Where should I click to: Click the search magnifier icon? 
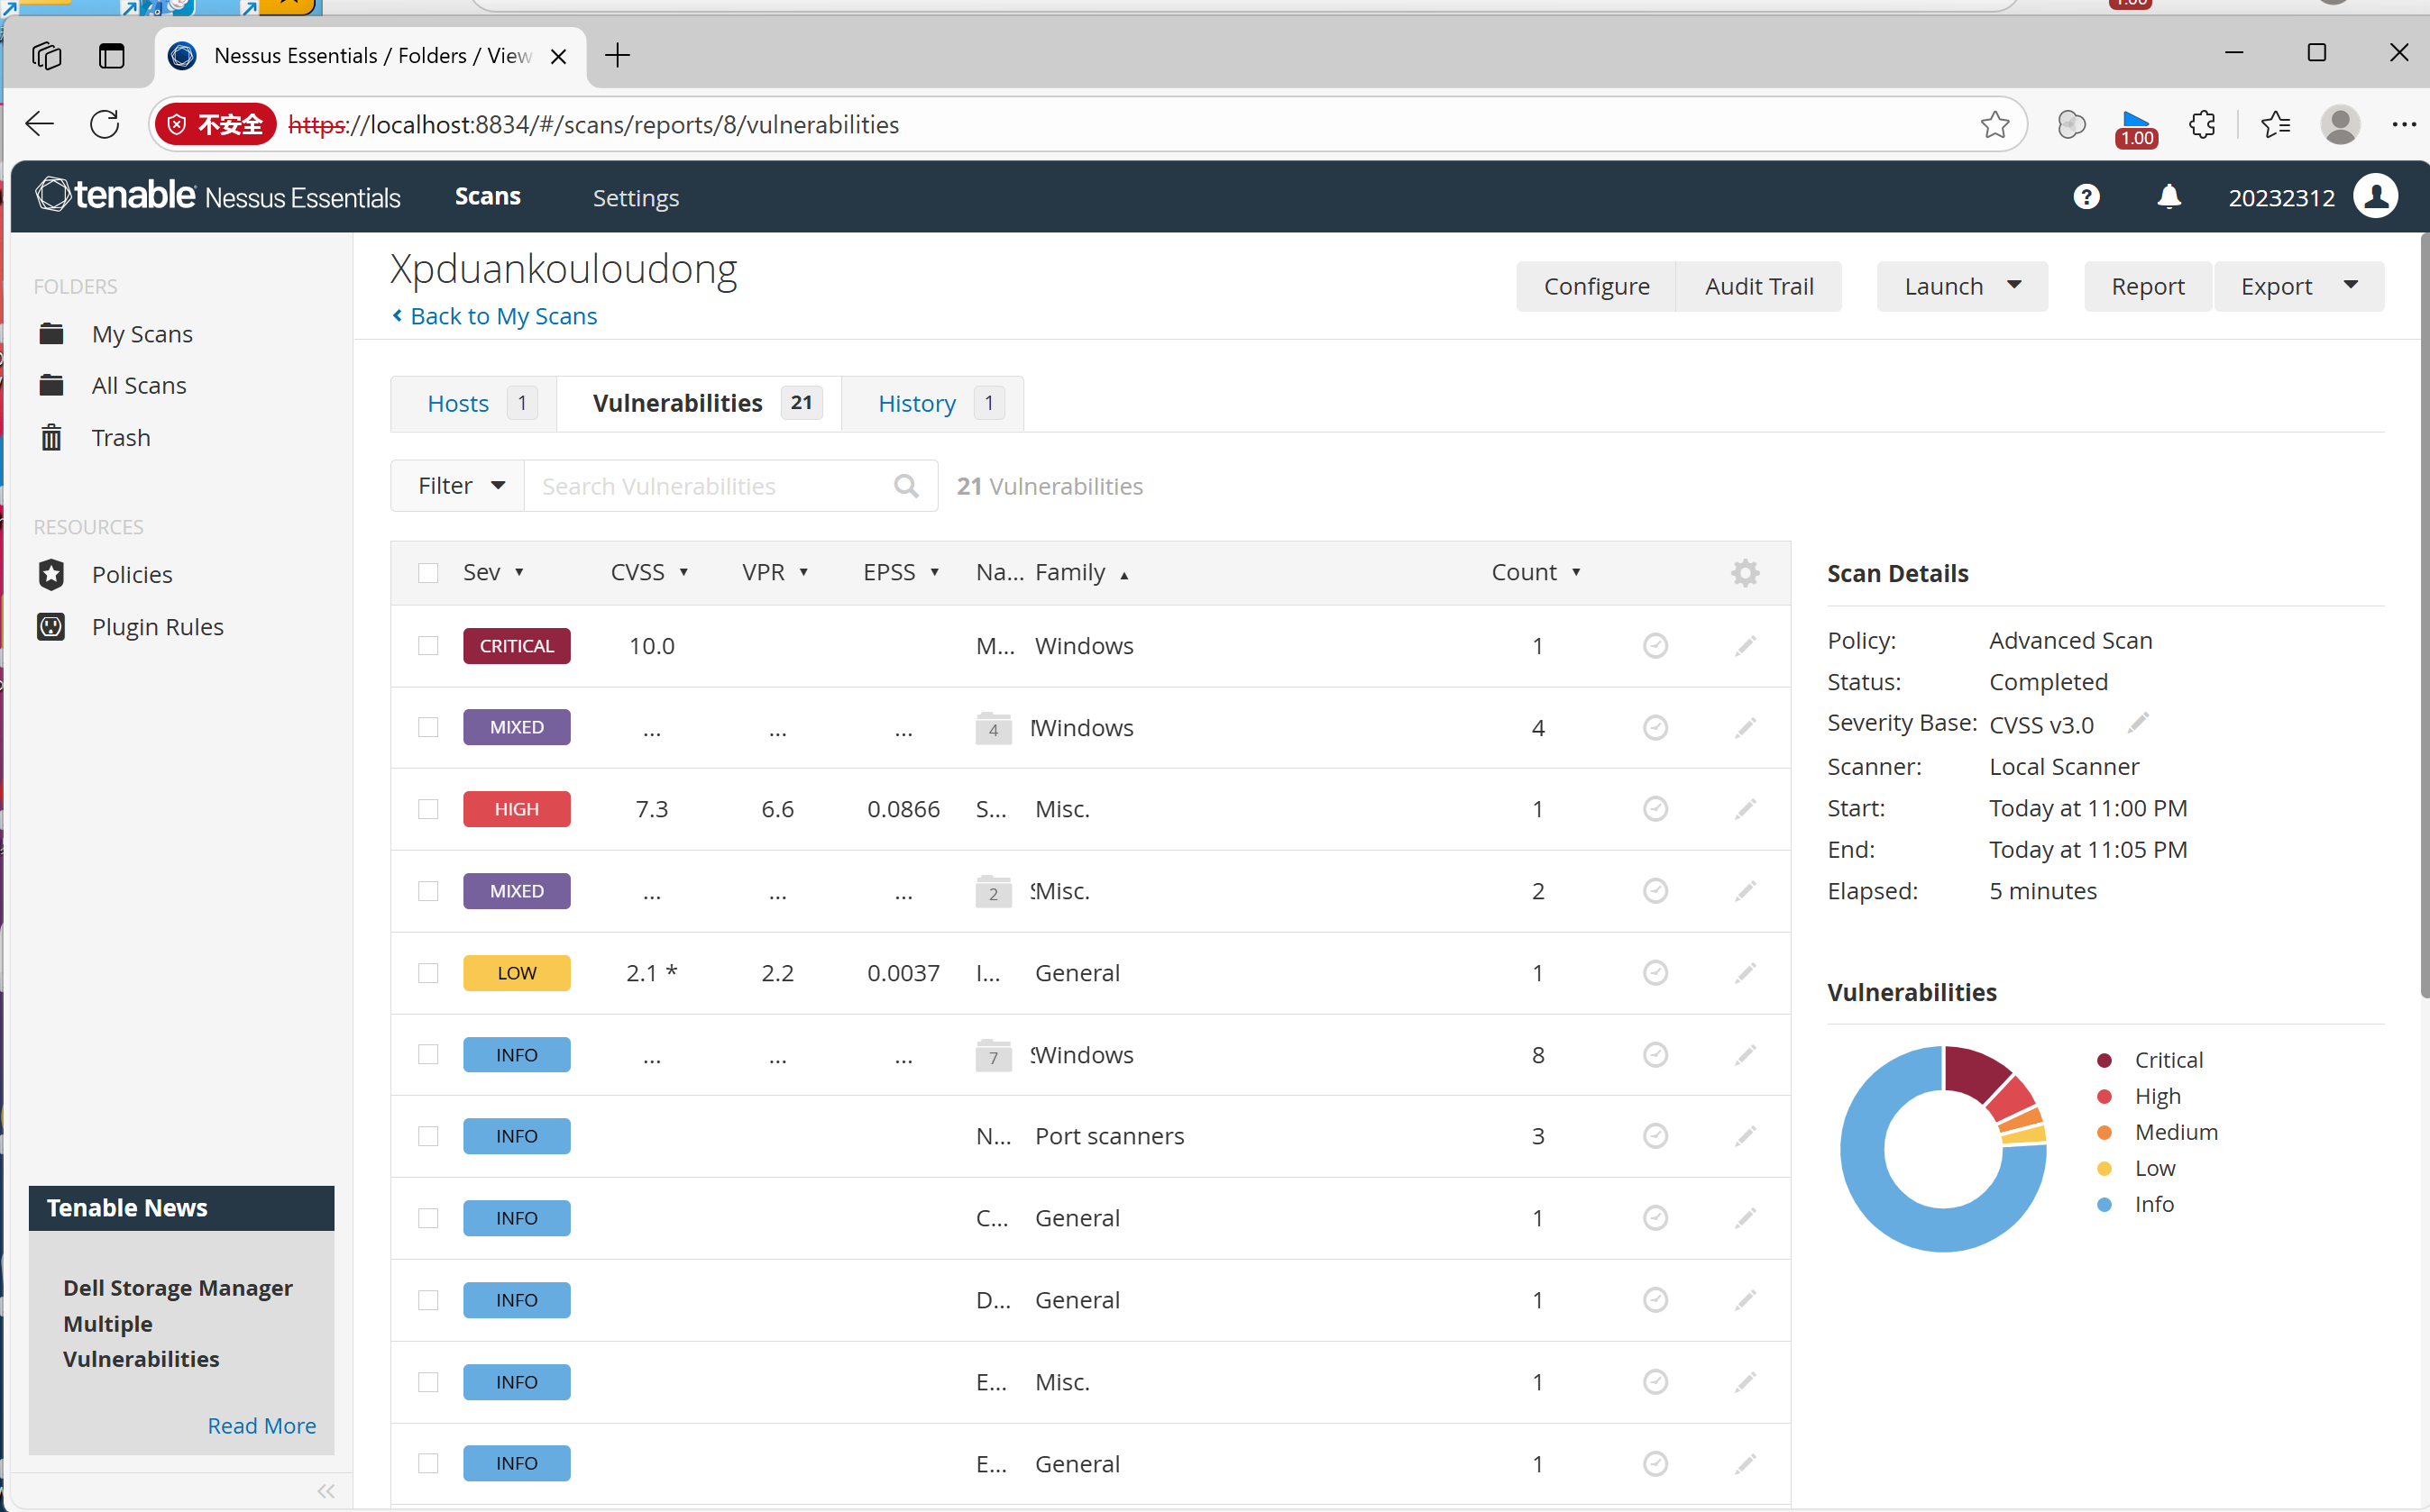[906, 486]
